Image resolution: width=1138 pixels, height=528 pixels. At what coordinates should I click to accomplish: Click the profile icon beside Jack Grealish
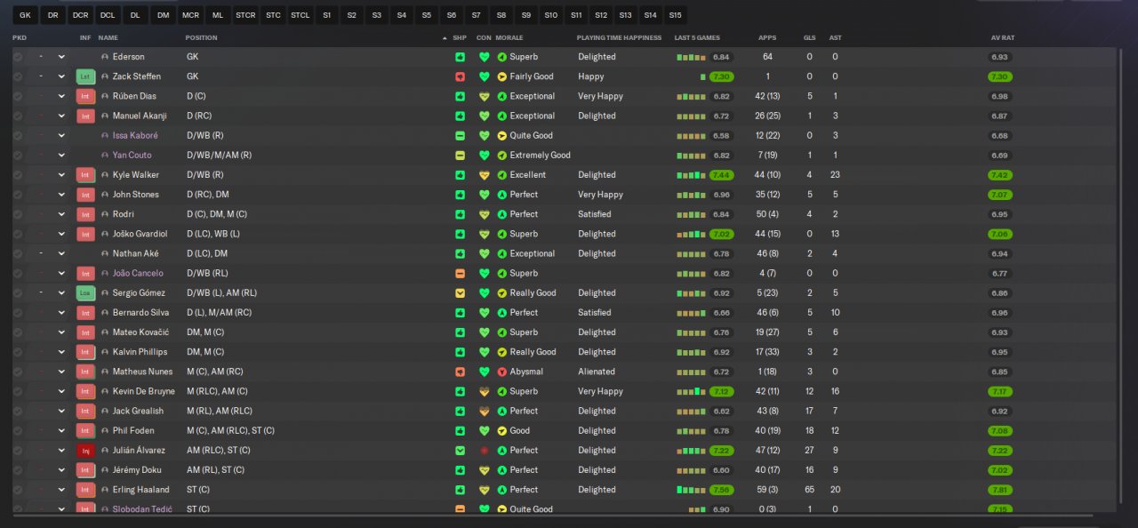pyautogui.click(x=105, y=411)
